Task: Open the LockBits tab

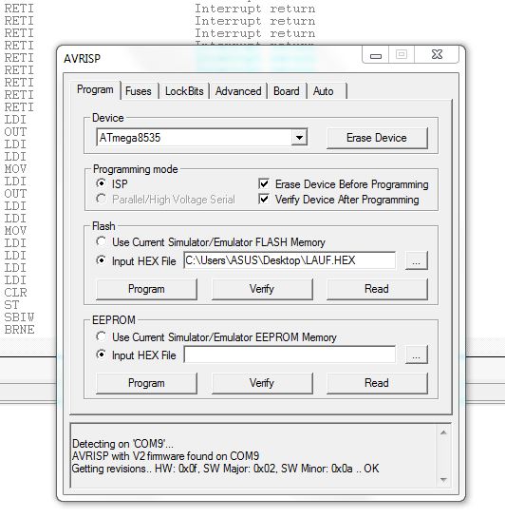Action: pyautogui.click(x=184, y=91)
